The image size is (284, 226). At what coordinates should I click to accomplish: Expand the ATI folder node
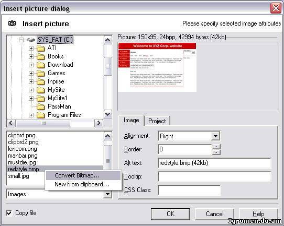(x=31, y=48)
